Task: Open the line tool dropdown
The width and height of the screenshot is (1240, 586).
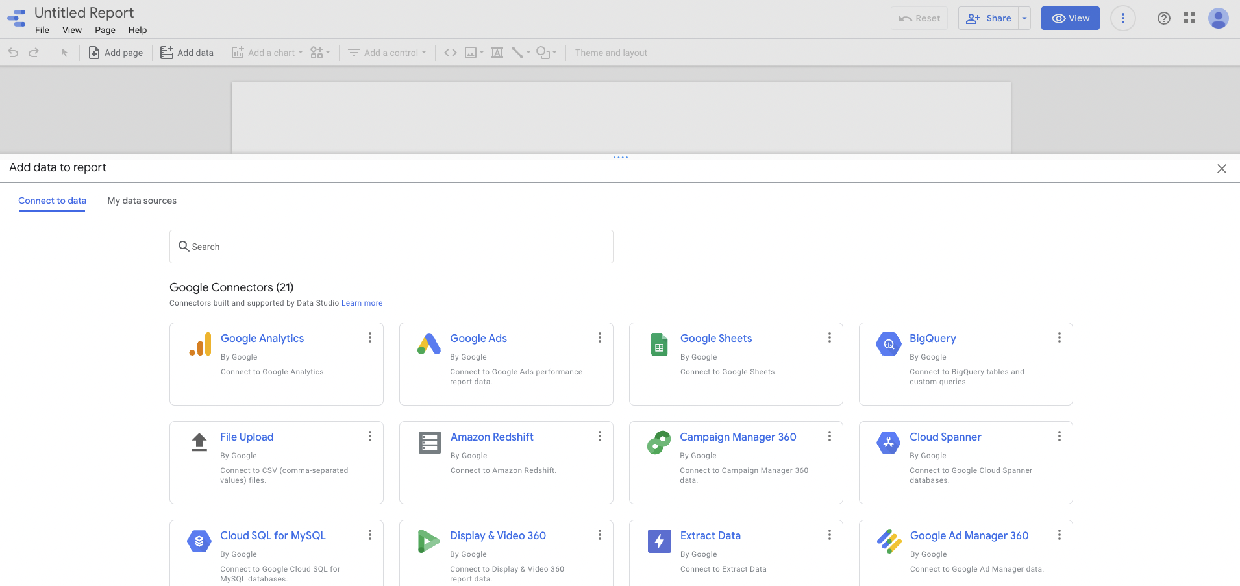Action: click(521, 53)
